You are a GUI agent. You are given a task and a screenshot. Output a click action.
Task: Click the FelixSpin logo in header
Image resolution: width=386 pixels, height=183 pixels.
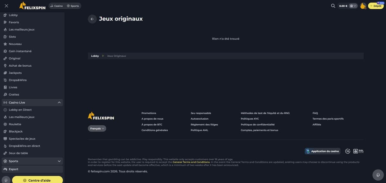coord(32,6)
